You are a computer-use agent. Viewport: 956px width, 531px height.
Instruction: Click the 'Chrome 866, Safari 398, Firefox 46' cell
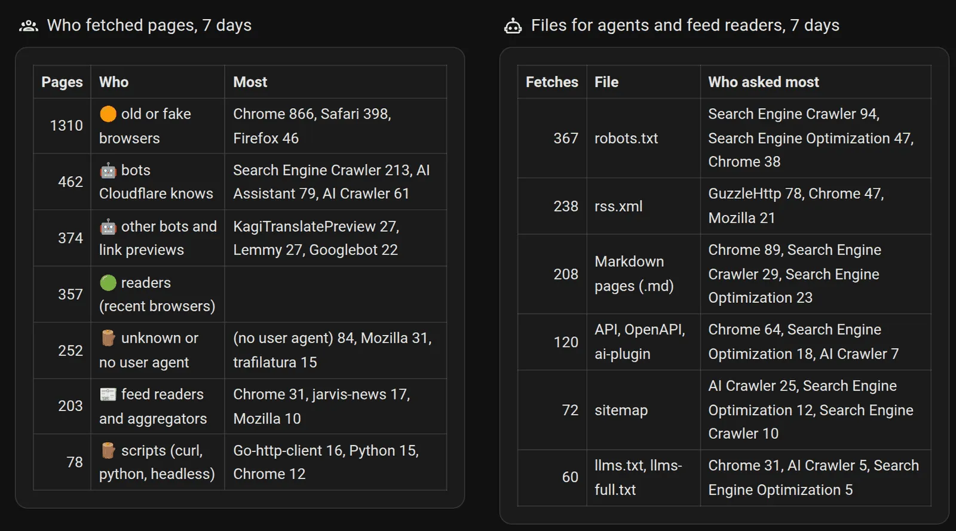tap(336, 125)
